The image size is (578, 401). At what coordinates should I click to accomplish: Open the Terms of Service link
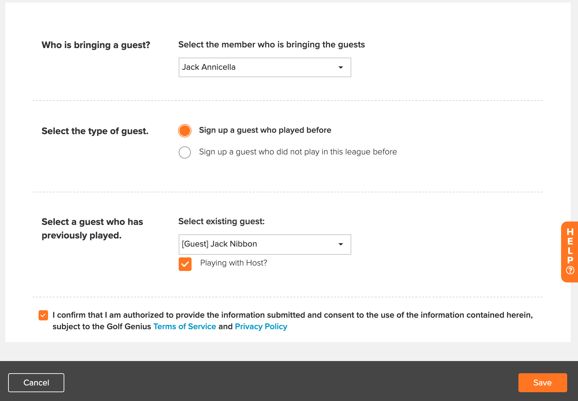tap(185, 326)
